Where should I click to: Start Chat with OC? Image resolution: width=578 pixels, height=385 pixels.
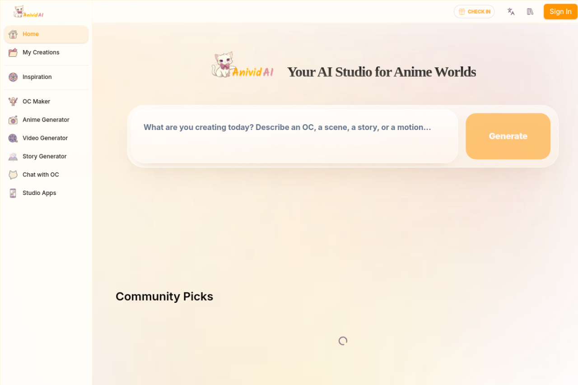pos(46,175)
